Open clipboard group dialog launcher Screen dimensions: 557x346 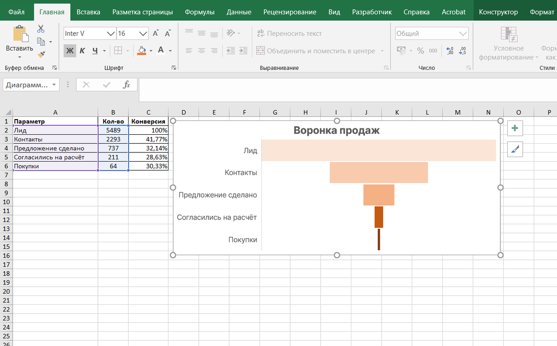54,68
